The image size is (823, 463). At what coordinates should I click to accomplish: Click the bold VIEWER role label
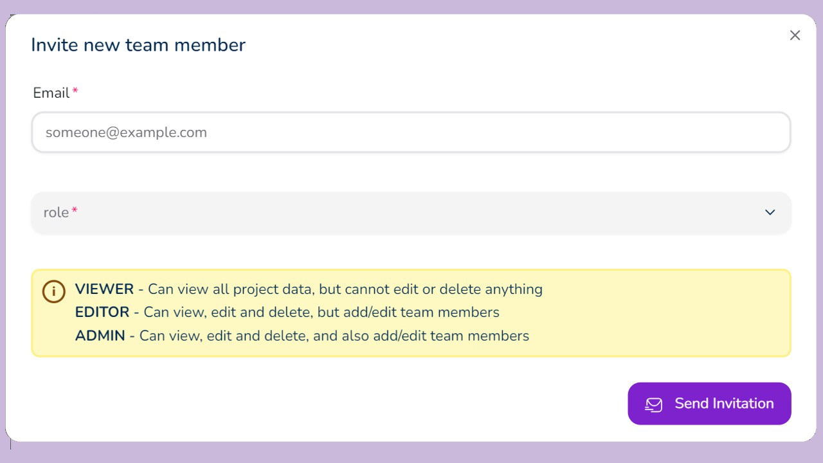click(x=104, y=289)
